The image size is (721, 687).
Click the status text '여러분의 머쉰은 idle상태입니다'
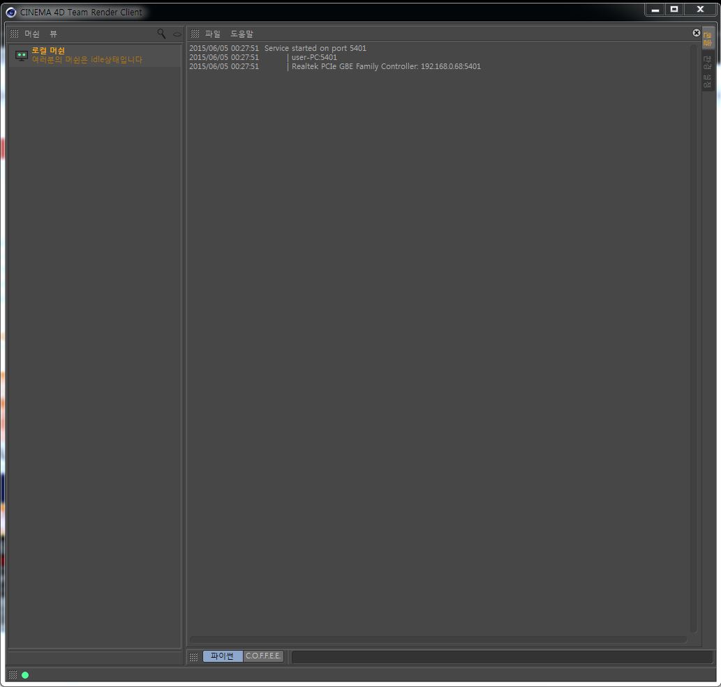tap(87, 60)
